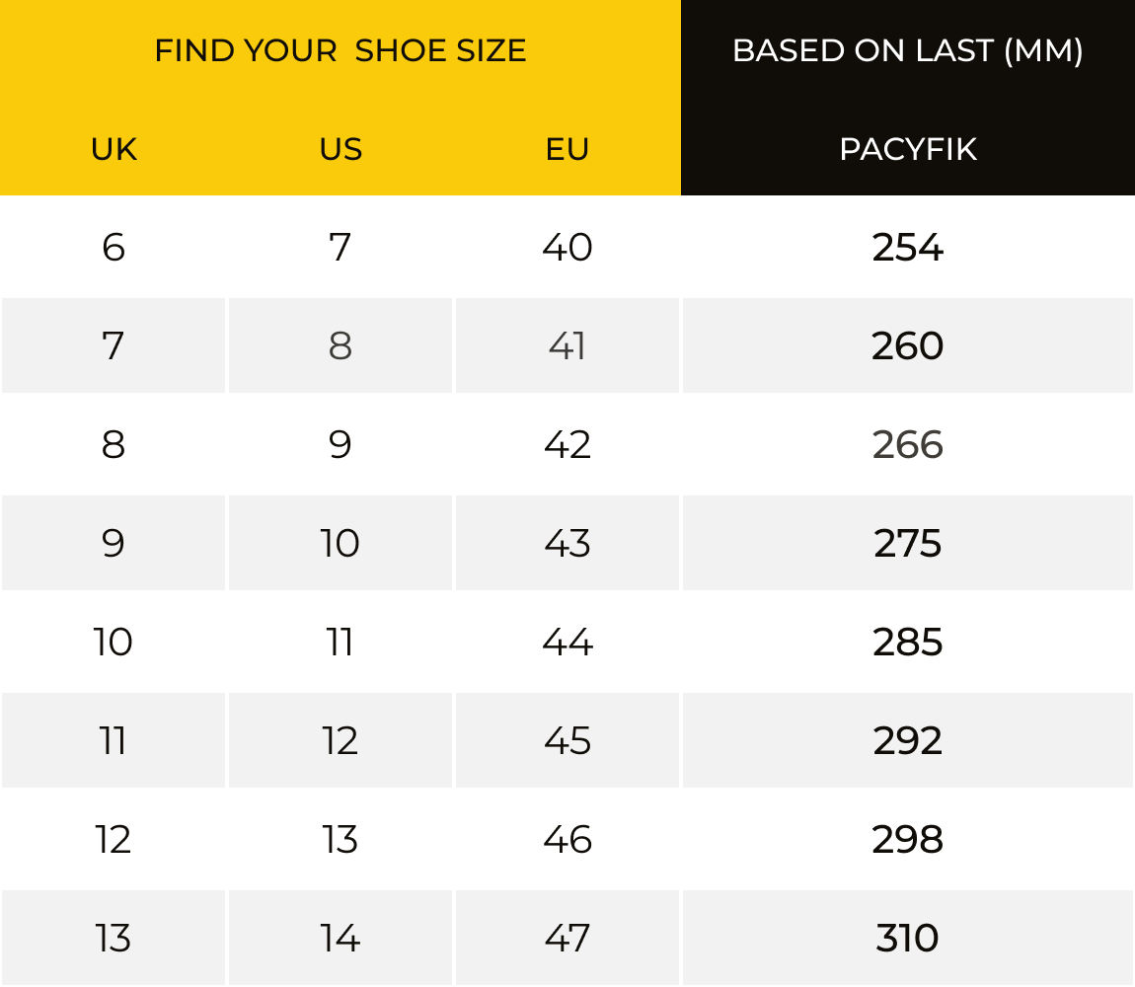Click the EU size 44 cell
Viewport: 1135px width, 987px height.
[x=567, y=642]
